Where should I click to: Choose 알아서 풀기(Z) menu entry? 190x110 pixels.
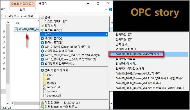coord(53,42)
